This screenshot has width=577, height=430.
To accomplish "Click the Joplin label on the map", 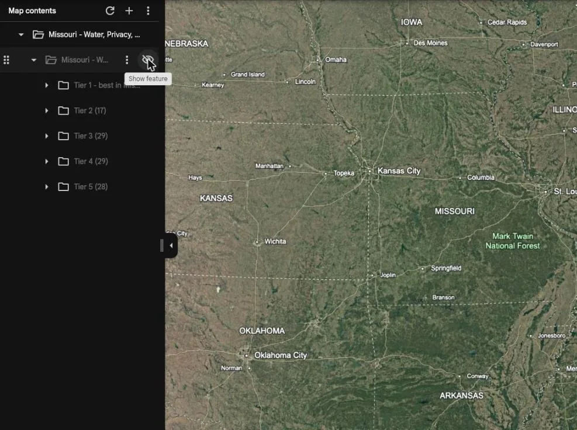I will tap(388, 275).
